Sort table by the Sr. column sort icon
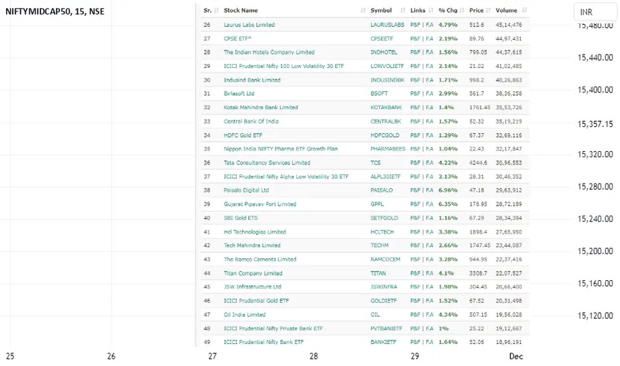Image resolution: width=620 pixels, height=366 pixels. coord(216,11)
